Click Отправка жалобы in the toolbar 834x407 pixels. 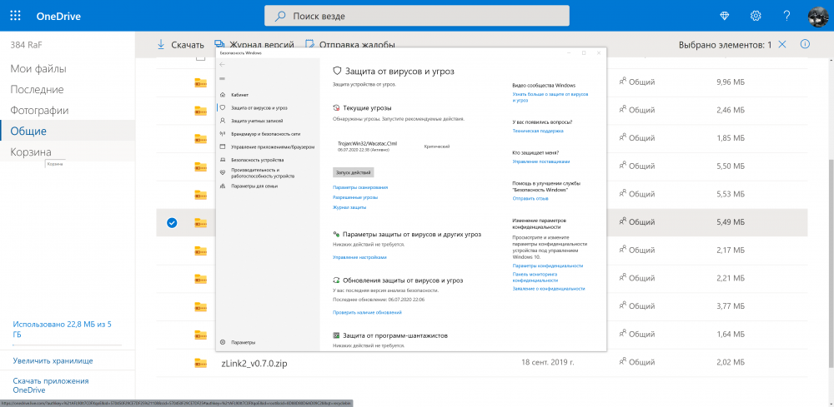tap(350, 45)
